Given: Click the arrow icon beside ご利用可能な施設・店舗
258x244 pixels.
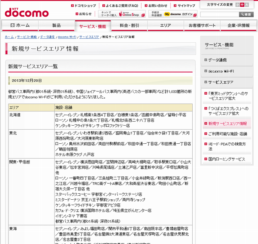Looking at the screenshot, I should [206, 134].
